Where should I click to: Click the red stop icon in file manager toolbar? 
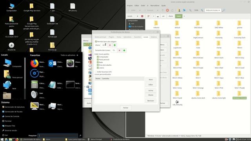[167, 10]
